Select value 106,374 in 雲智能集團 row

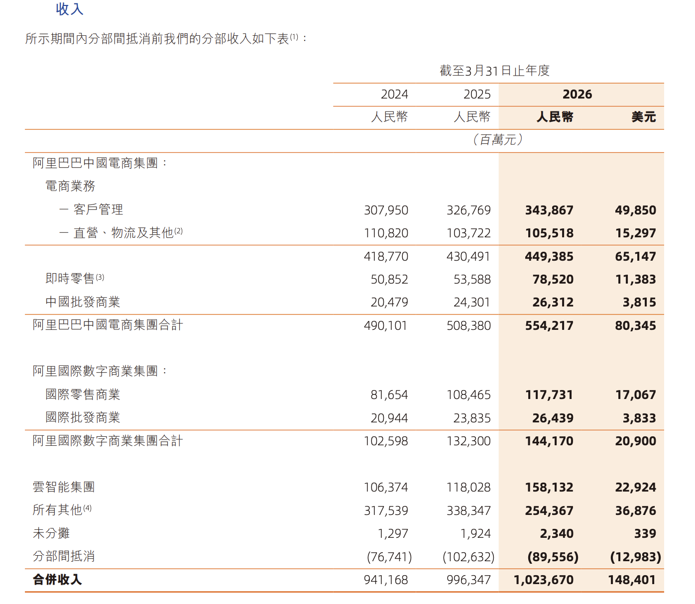pos(386,488)
